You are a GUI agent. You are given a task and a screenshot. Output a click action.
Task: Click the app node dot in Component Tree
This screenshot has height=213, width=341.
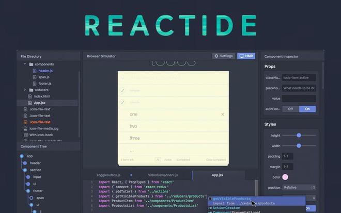tap(22, 156)
